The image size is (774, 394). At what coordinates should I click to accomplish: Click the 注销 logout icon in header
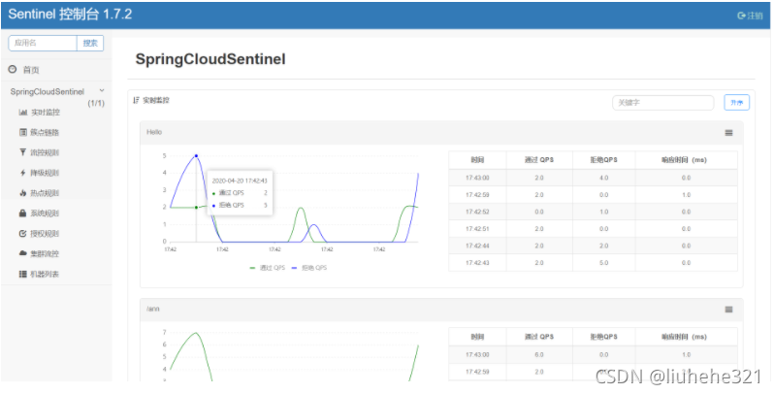point(741,16)
